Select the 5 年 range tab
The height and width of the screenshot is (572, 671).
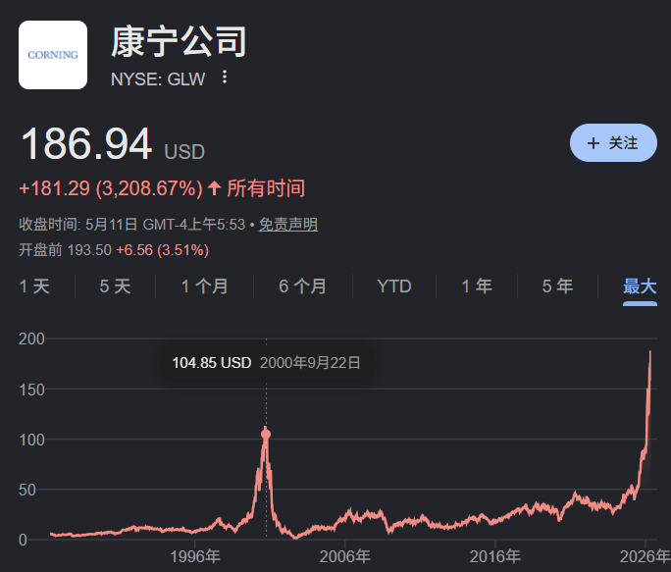[x=557, y=286]
